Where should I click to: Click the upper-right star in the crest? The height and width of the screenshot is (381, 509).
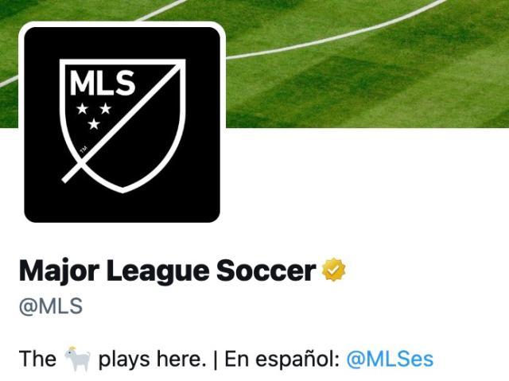click(x=106, y=108)
